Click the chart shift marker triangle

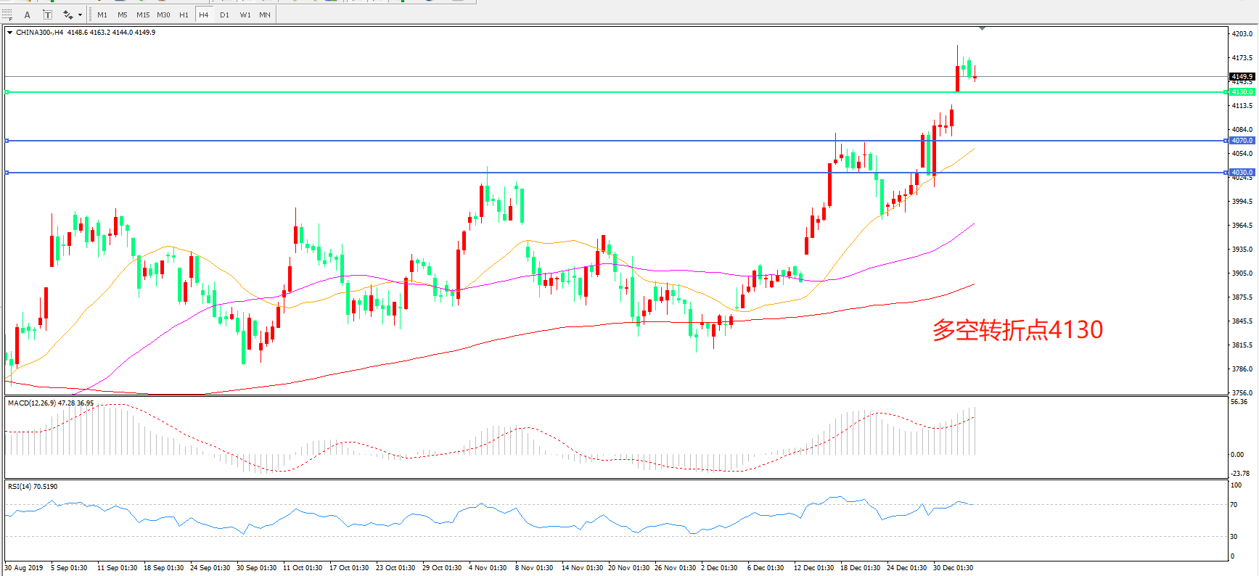click(982, 28)
